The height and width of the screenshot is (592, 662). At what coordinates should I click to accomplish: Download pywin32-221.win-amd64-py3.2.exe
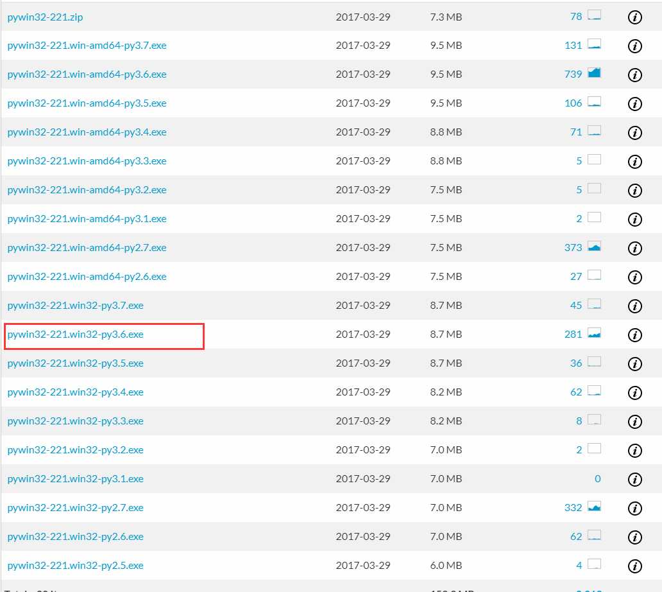pyautogui.click(x=87, y=189)
